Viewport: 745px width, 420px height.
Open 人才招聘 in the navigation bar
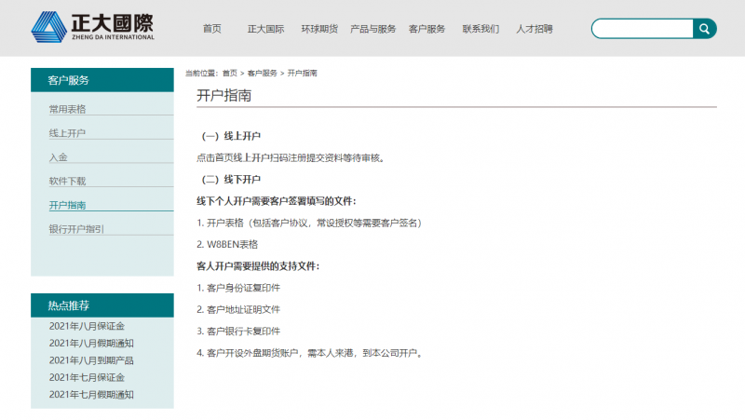[535, 29]
